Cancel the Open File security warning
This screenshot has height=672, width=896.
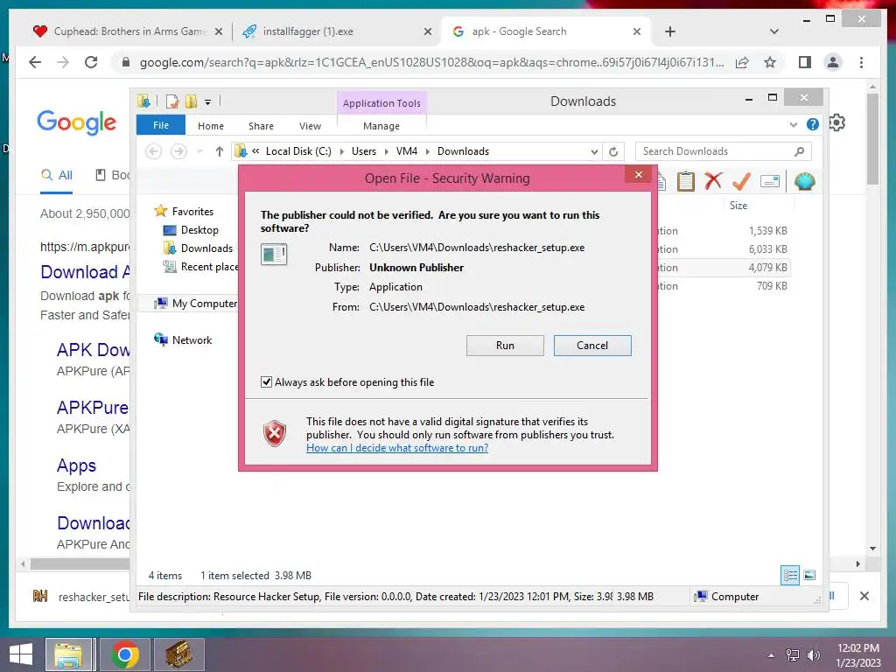click(x=592, y=345)
